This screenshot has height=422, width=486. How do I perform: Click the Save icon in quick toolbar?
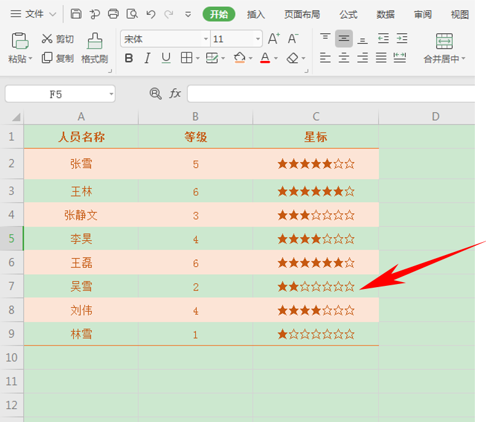pyautogui.click(x=76, y=14)
